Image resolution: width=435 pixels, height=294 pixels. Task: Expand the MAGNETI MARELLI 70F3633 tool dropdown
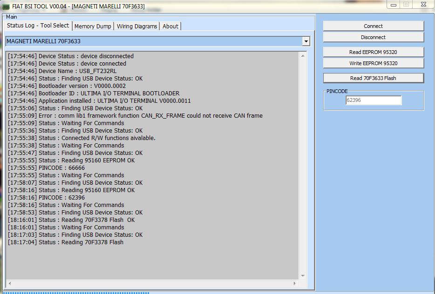tap(306, 41)
